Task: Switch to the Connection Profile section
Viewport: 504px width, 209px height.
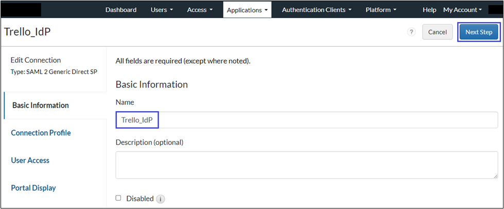Action: [41, 133]
